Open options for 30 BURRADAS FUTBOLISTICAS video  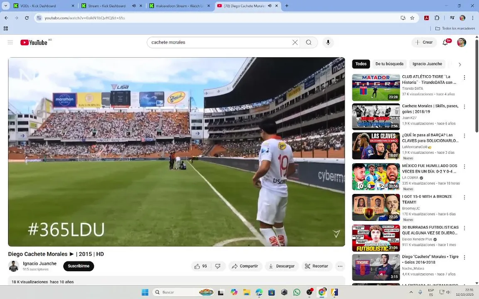pyautogui.click(x=464, y=228)
